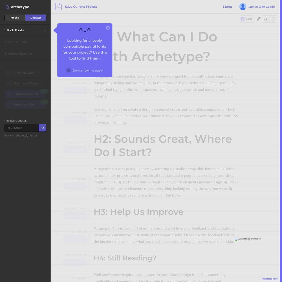Open the Advertise here link

pos(269,279)
